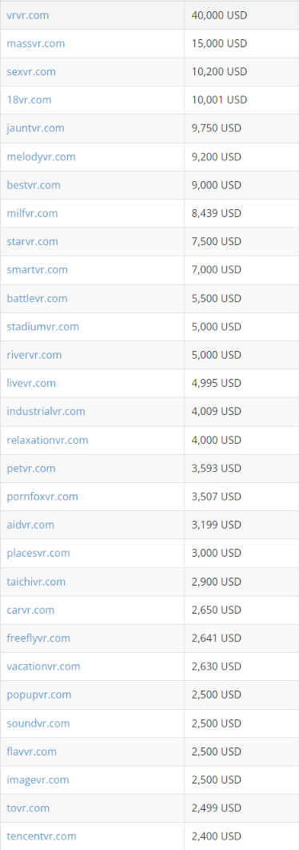
Task: Select the vacationvr.com link
Action: (43, 667)
